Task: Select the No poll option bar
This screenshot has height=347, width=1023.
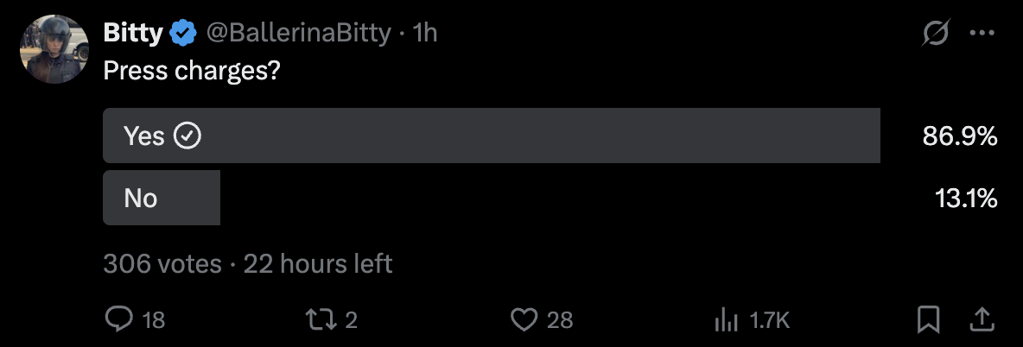Action: click(x=162, y=199)
